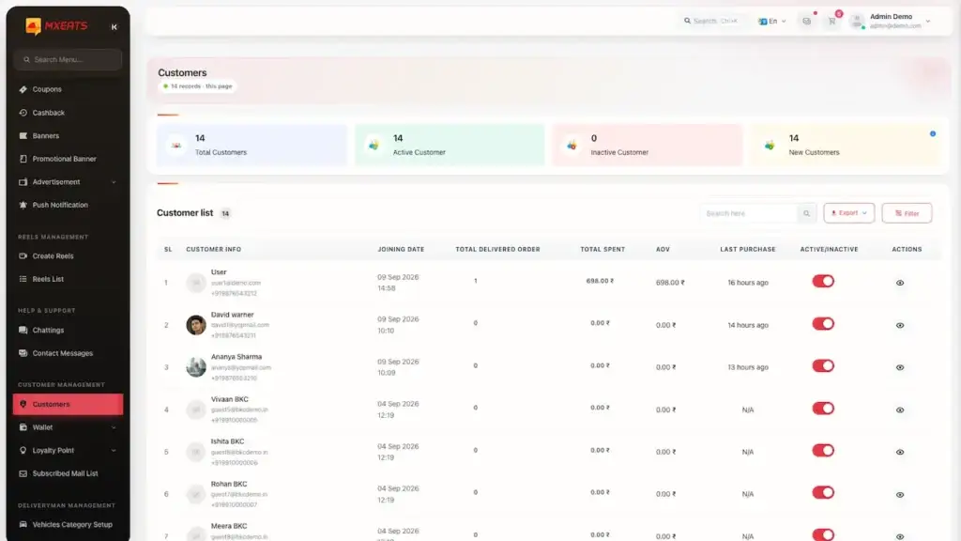Click the Admin Demo avatar
The image size is (961, 541).
coord(858,21)
